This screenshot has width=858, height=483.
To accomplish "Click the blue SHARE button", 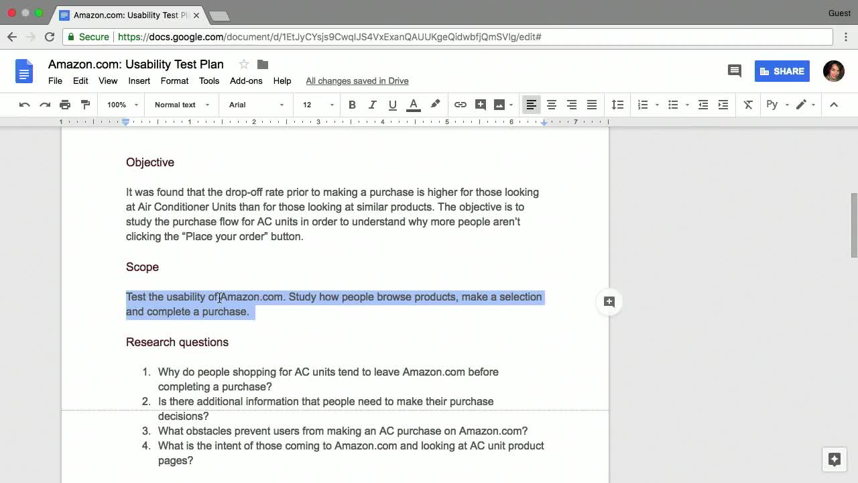I will click(782, 71).
